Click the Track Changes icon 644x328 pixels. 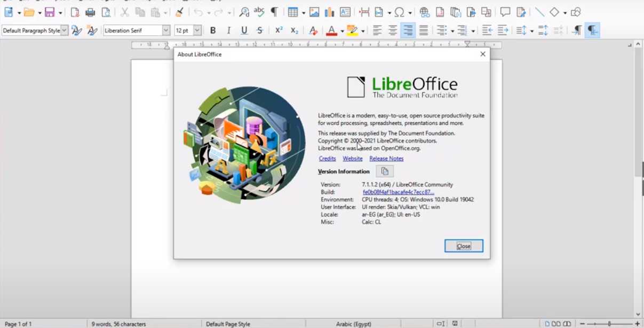pos(521,12)
